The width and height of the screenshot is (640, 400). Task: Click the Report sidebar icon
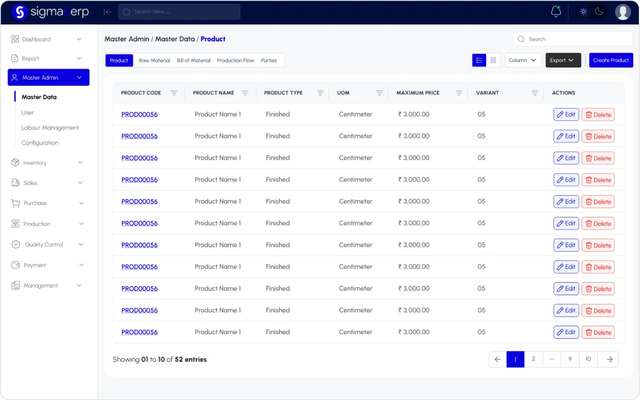15,58
